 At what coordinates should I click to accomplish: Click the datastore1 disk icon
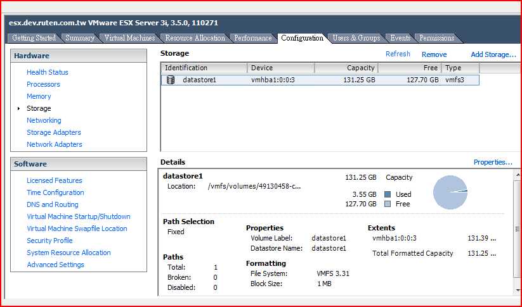point(171,80)
